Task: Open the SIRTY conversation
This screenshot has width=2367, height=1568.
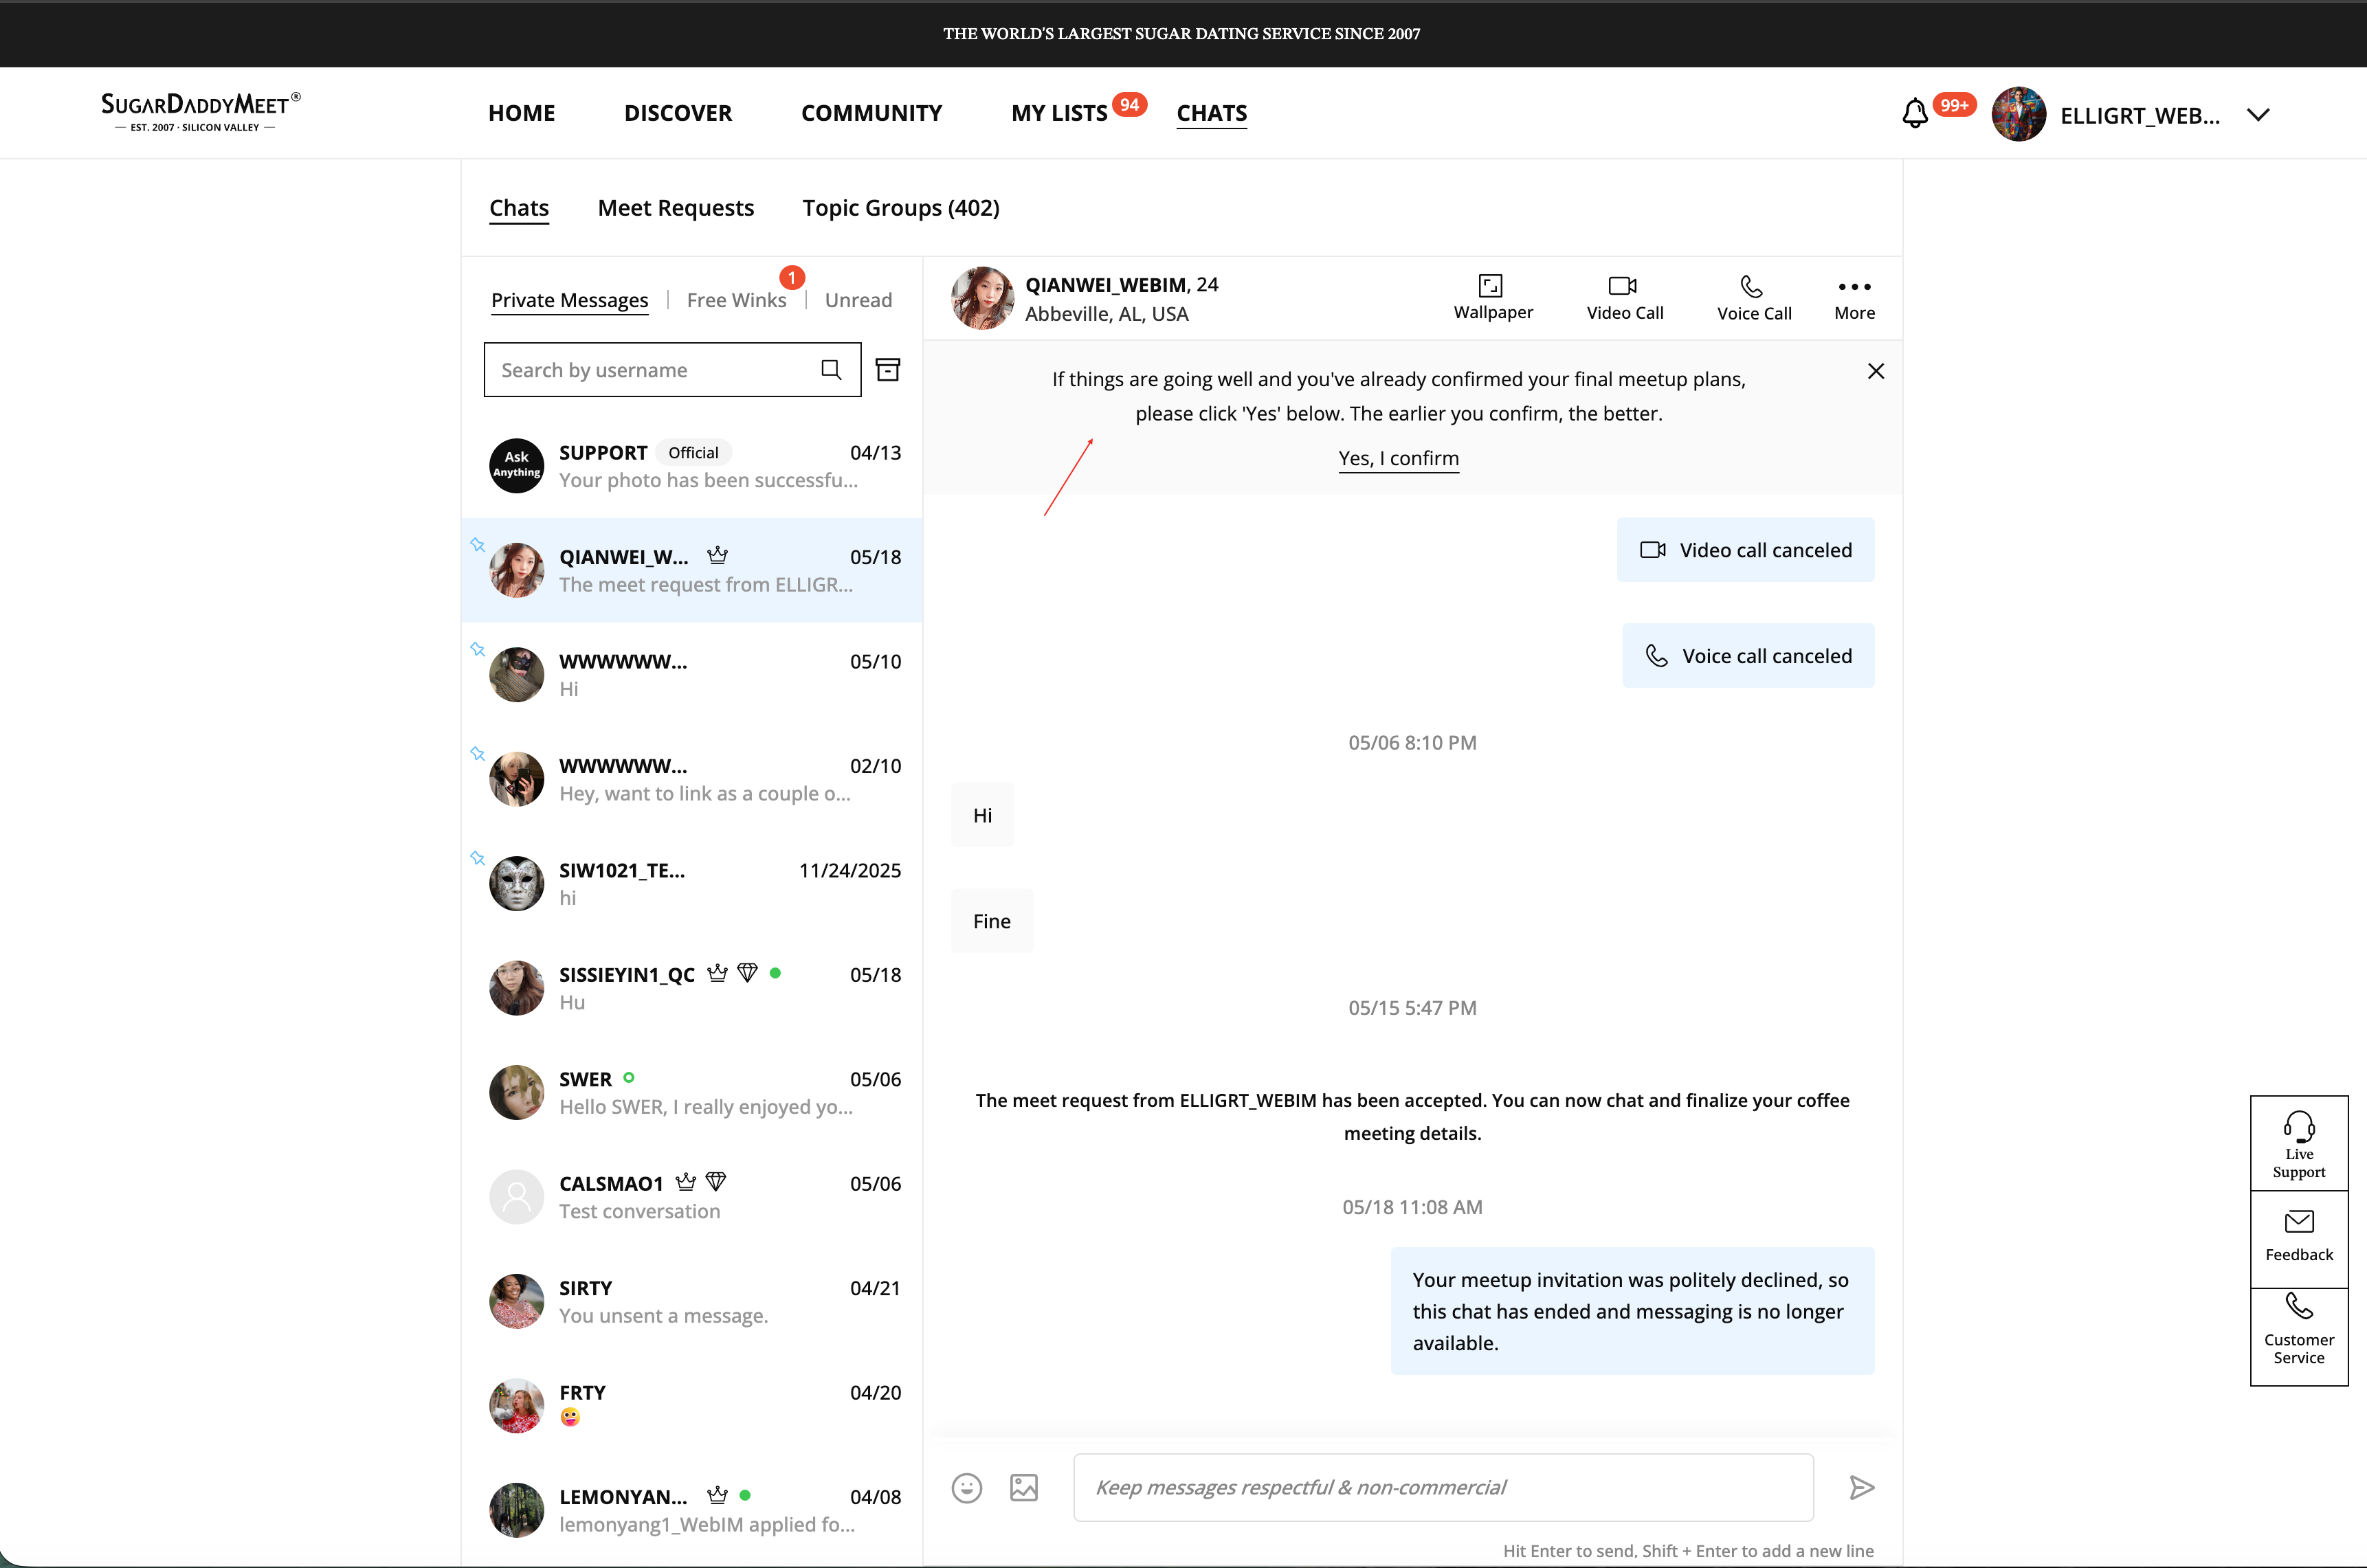Action: tap(692, 1301)
